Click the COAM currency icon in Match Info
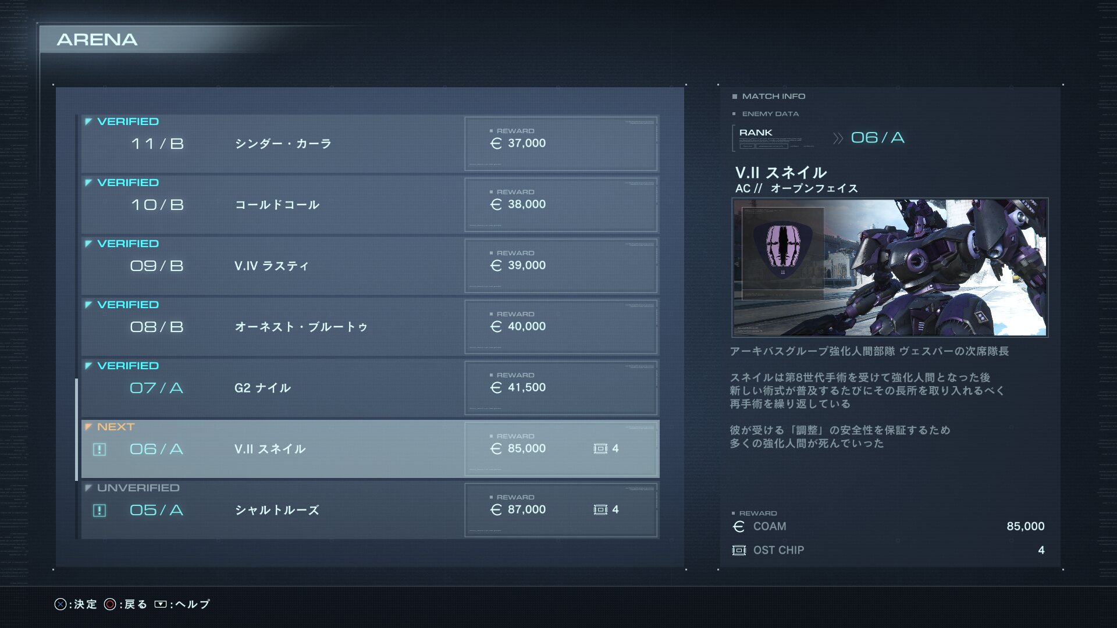The width and height of the screenshot is (1117, 628). pos(739,526)
